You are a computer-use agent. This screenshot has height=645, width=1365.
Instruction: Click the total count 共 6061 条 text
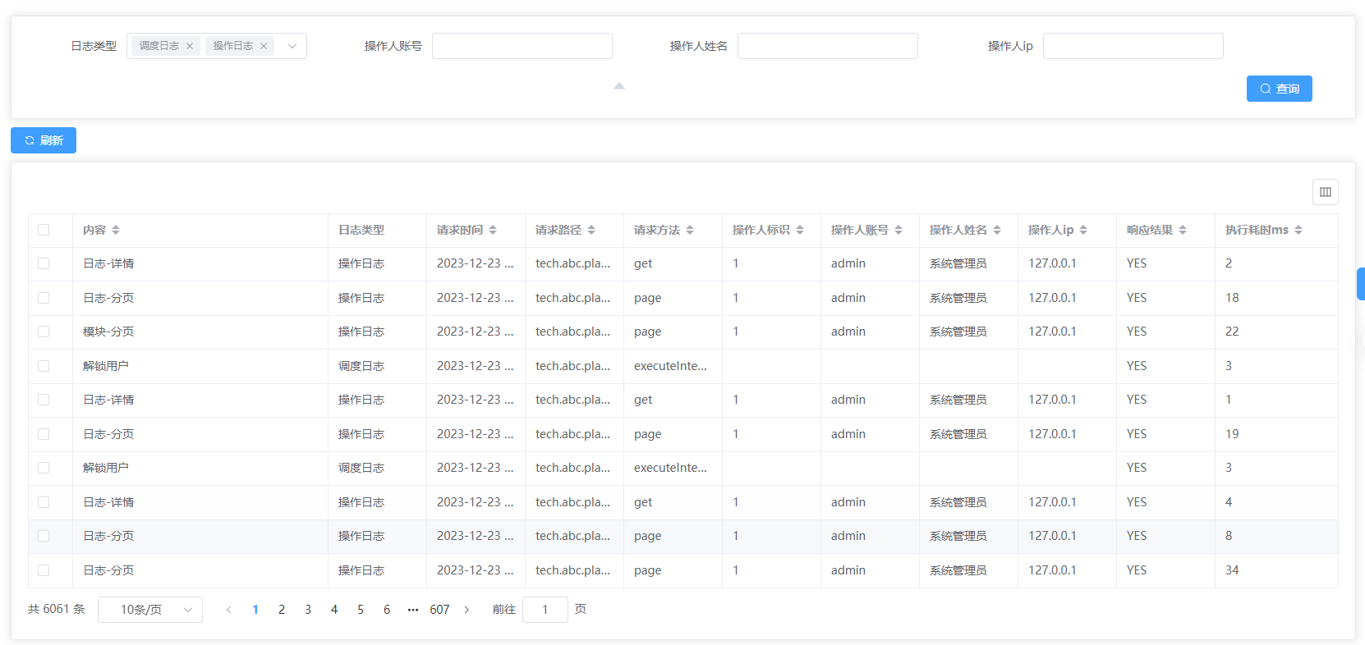(x=57, y=609)
